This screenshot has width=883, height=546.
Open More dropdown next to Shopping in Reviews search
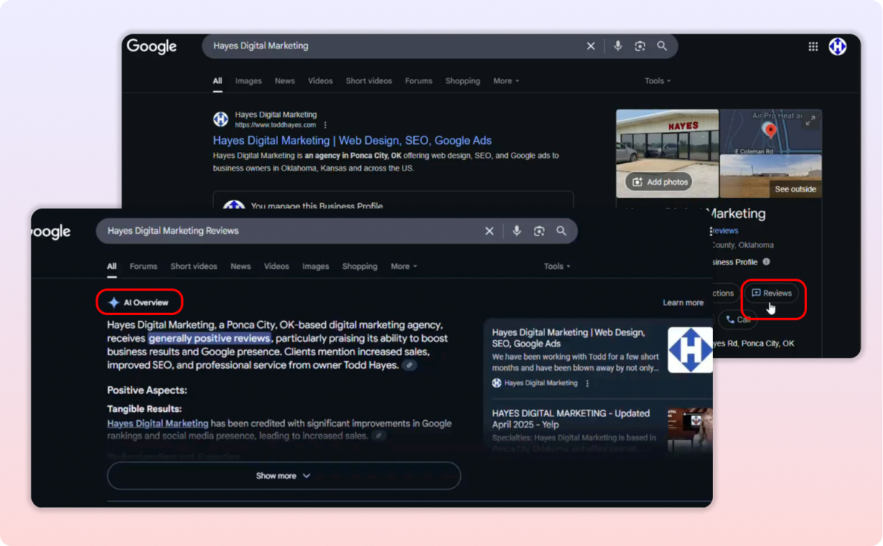[x=403, y=267]
